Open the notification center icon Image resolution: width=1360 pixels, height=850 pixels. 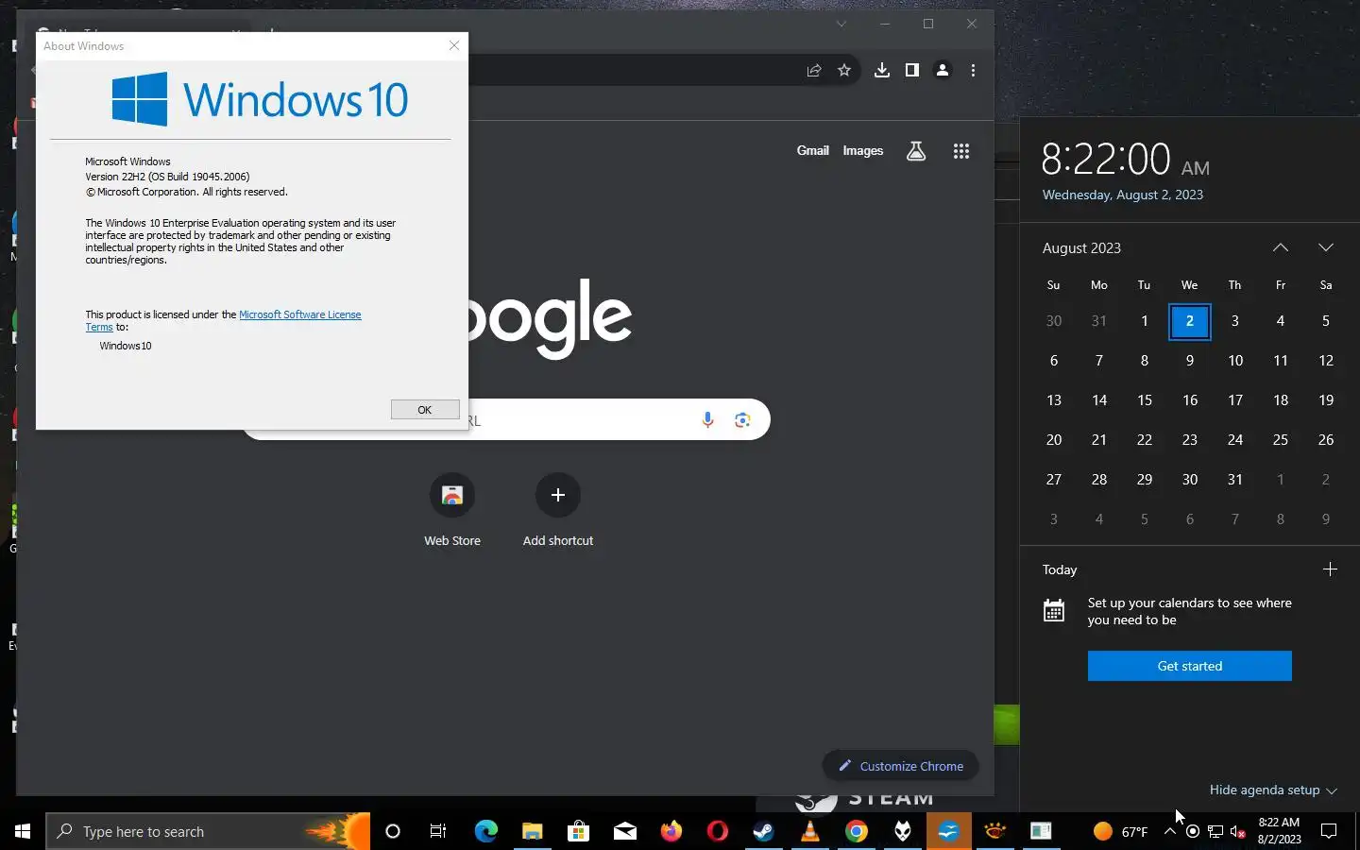coord(1329,831)
